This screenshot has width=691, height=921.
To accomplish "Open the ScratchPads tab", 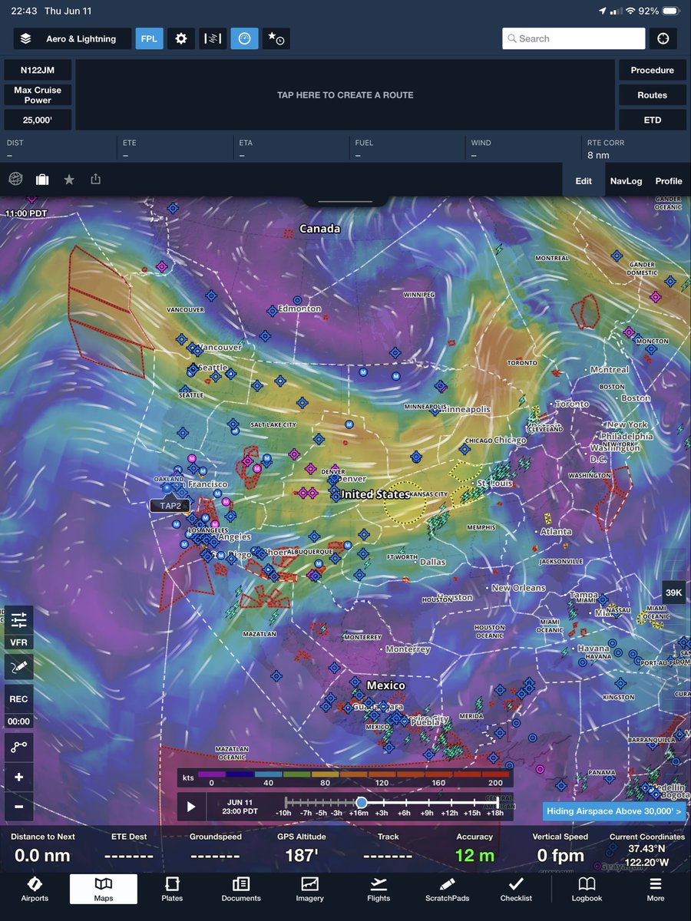I will point(448,889).
